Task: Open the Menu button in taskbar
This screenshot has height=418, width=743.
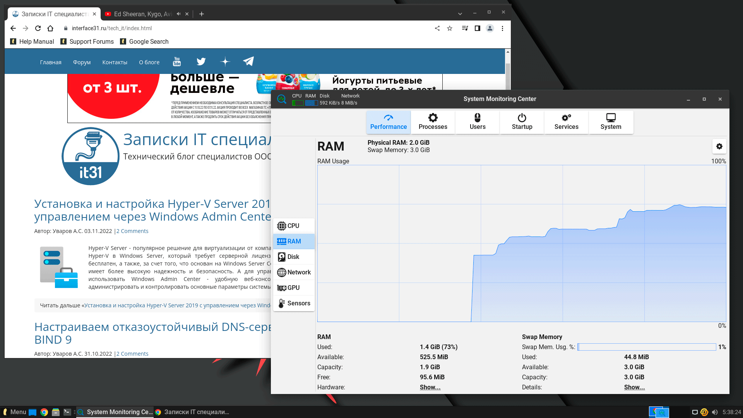Action: tap(14, 412)
